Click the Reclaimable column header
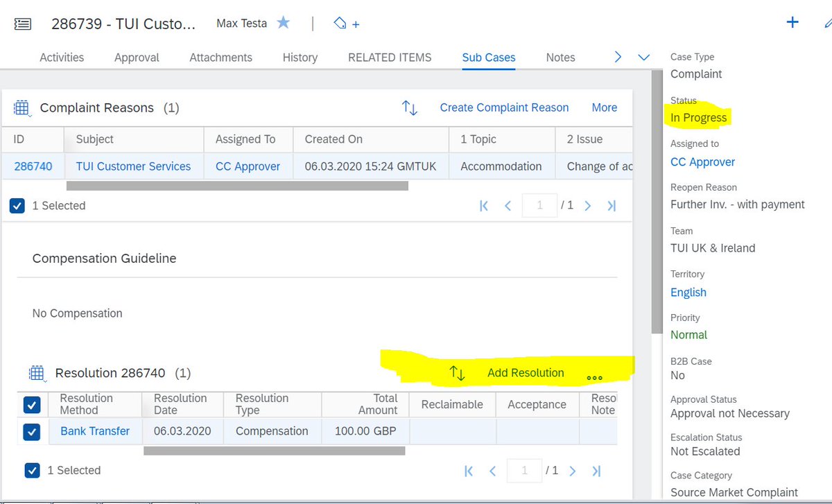This screenshot has width=832, height=504. (x=452, y=405)
